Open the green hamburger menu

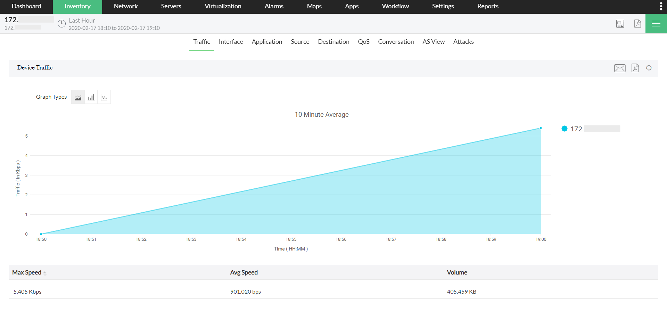pos(656,23)
